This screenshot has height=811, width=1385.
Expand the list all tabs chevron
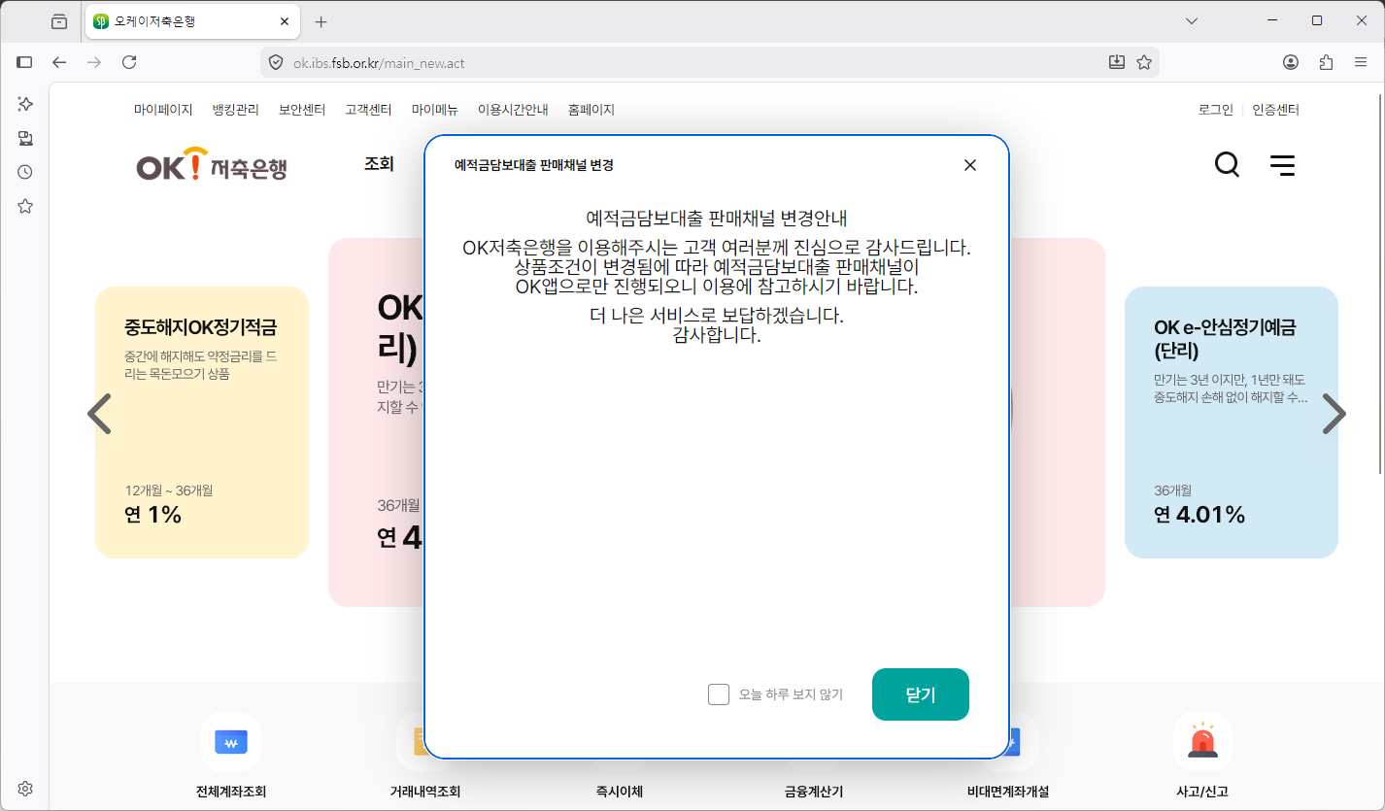tap(1193, 21)
